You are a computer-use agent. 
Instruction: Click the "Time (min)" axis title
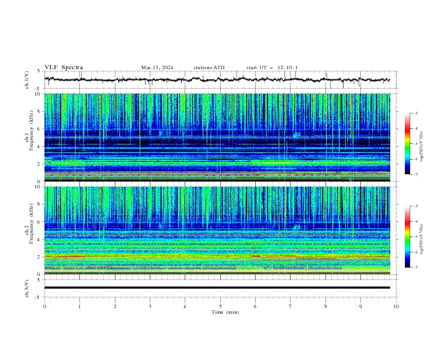(225, 312)
